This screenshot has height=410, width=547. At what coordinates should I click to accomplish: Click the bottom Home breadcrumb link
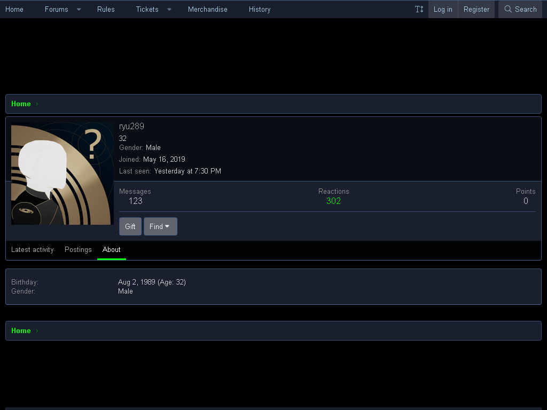[x=21, y=330]
